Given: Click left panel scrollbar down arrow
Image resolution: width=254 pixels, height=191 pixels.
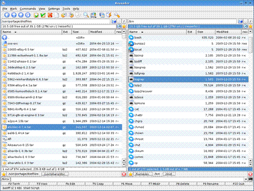Looking at the screenshot, I should pyautogui.click(x=124, y=164).
